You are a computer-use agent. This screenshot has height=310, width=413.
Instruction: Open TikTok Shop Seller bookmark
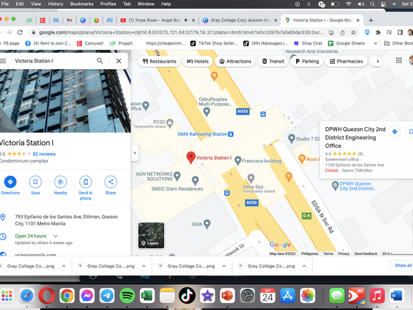(x=214, y=43)
